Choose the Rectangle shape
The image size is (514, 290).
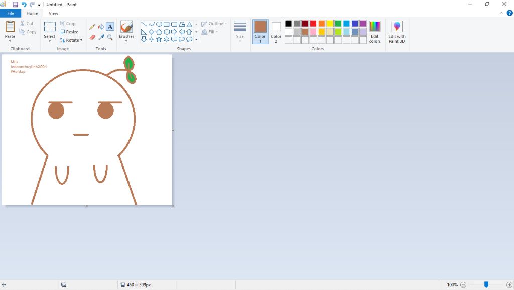[x=167, y=24]
